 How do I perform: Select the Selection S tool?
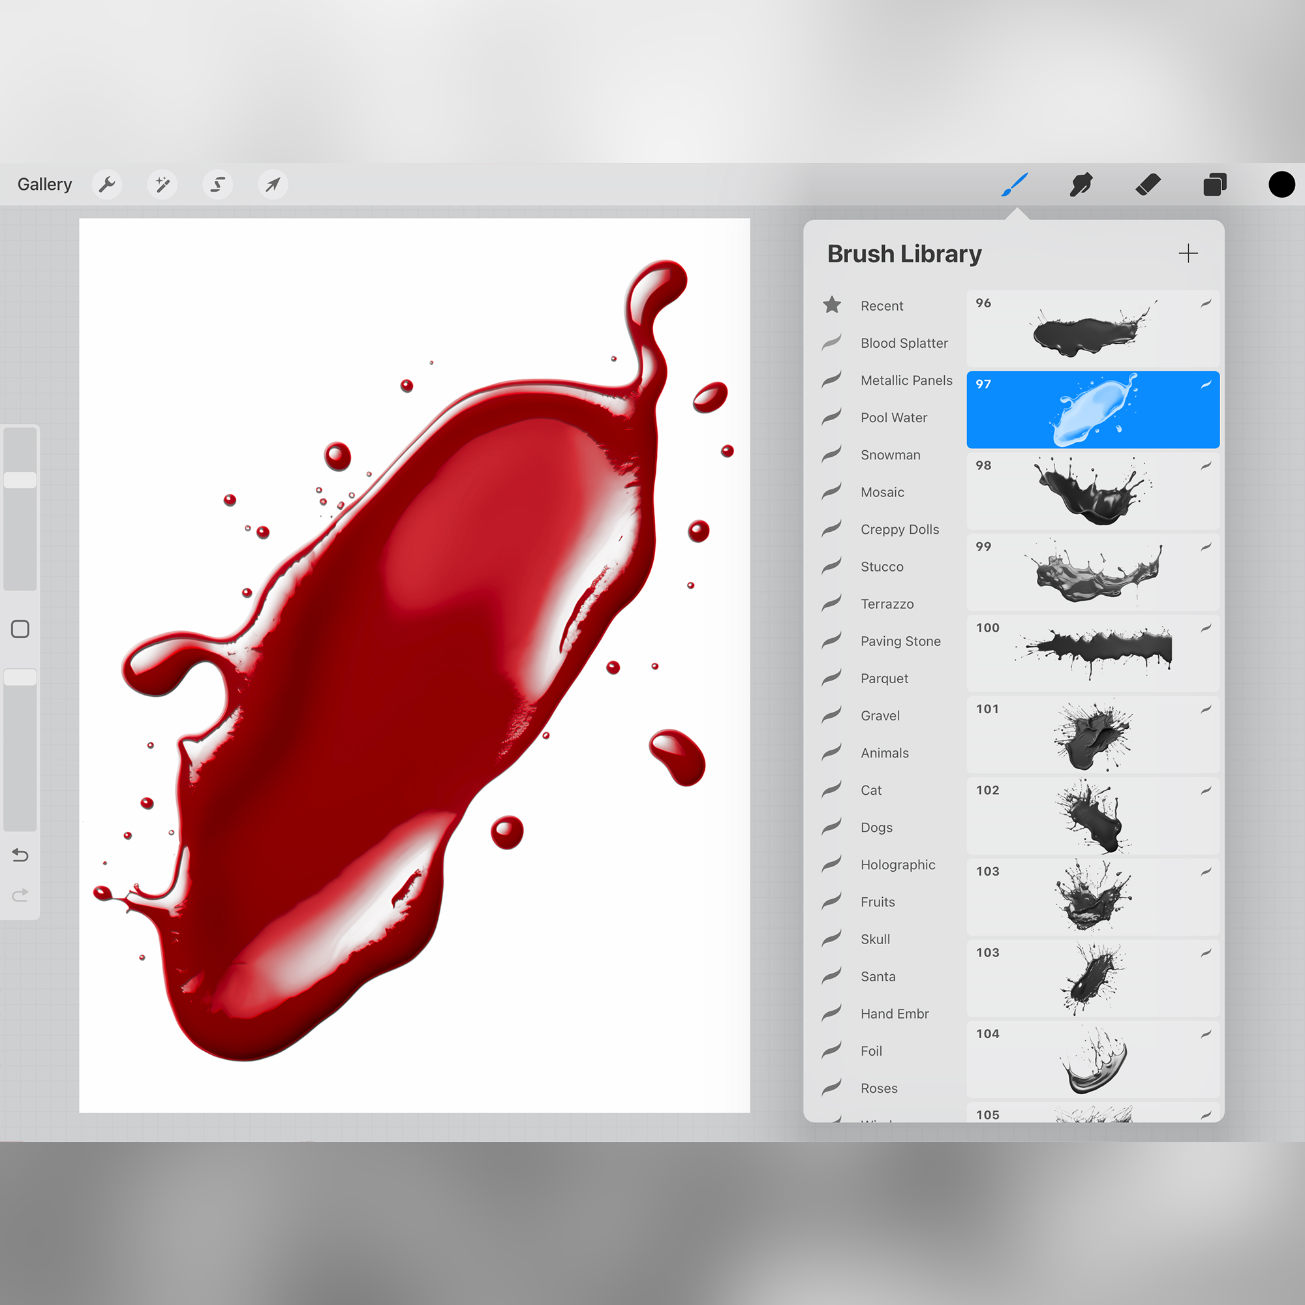coord(217,185)
